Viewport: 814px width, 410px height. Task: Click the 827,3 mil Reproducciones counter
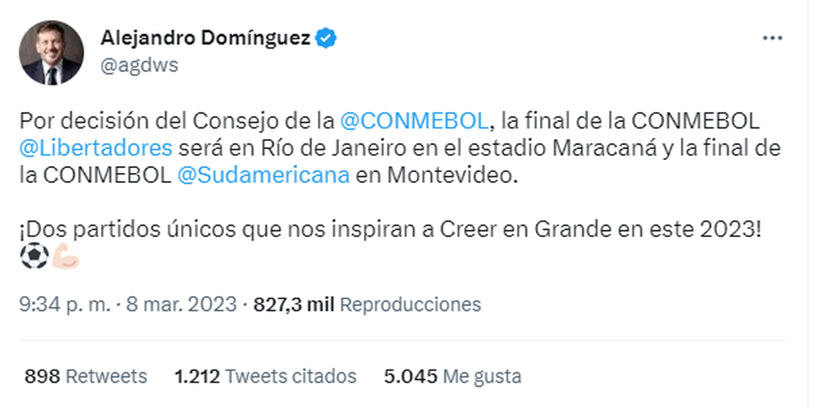[292, 304]
